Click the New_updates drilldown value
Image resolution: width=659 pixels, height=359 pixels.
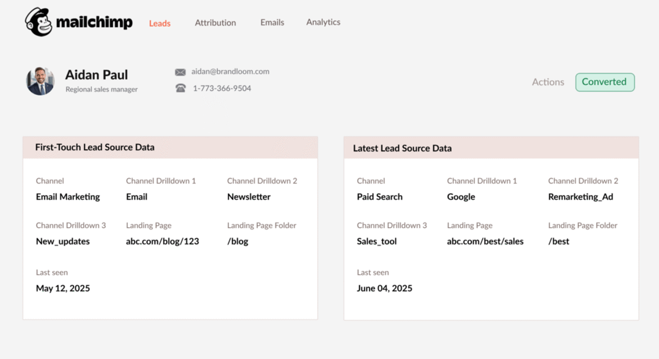tap(63, 242)
